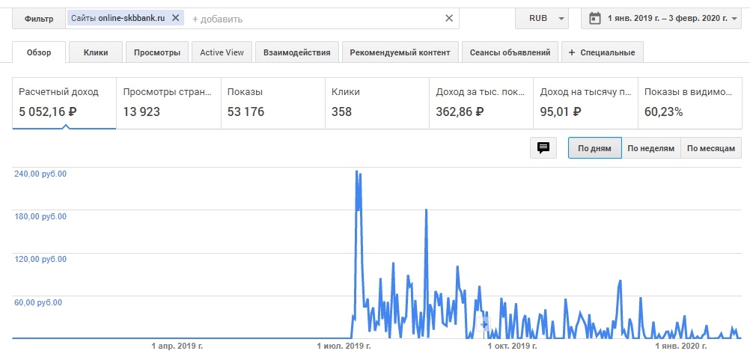The width and height of the screenshot is (750, 351).
Task: Click the 60,00 руб.00 axis label
Action: click(x=38, y=302)
